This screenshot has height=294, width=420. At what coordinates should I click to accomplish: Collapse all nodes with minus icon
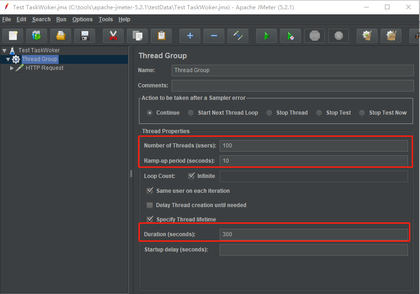[x=214, y=36]
